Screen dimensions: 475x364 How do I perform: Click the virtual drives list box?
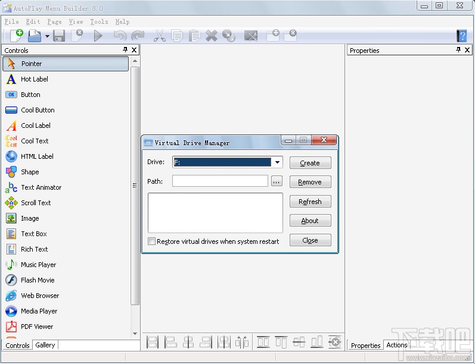[x=215, y=213]
